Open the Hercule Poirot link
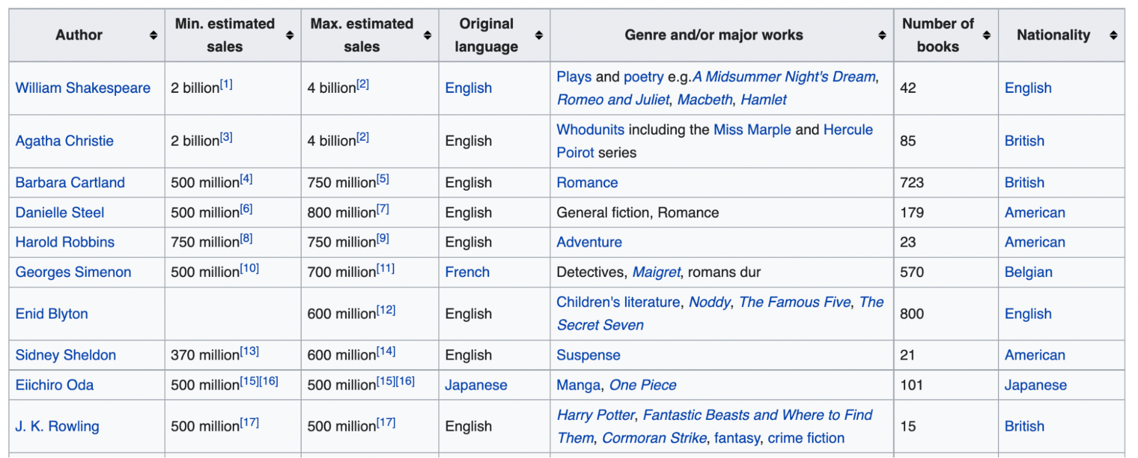The height and width of the screenshot is (458, 1138). point(848,130)
